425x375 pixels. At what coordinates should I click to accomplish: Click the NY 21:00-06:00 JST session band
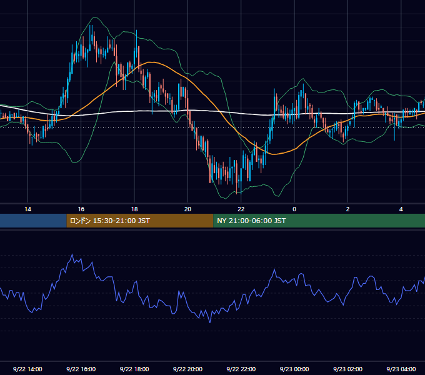click(319, 221)
